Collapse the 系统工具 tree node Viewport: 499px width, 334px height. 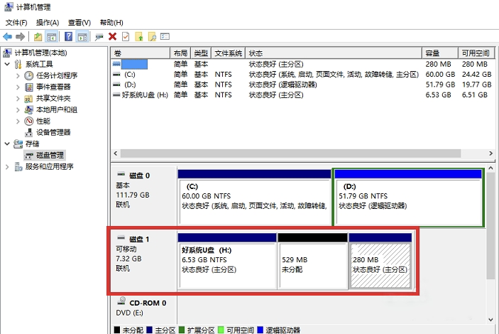7,64
